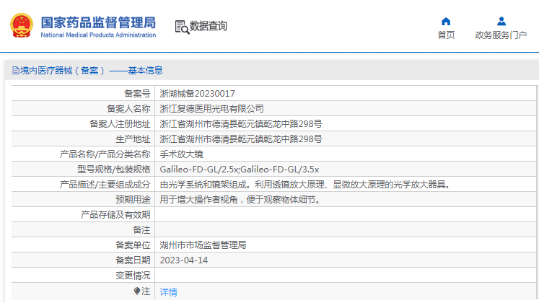This screenshot has width=539, height=303.
Task: Open the 数据查询 search icon
Action: 182,27
